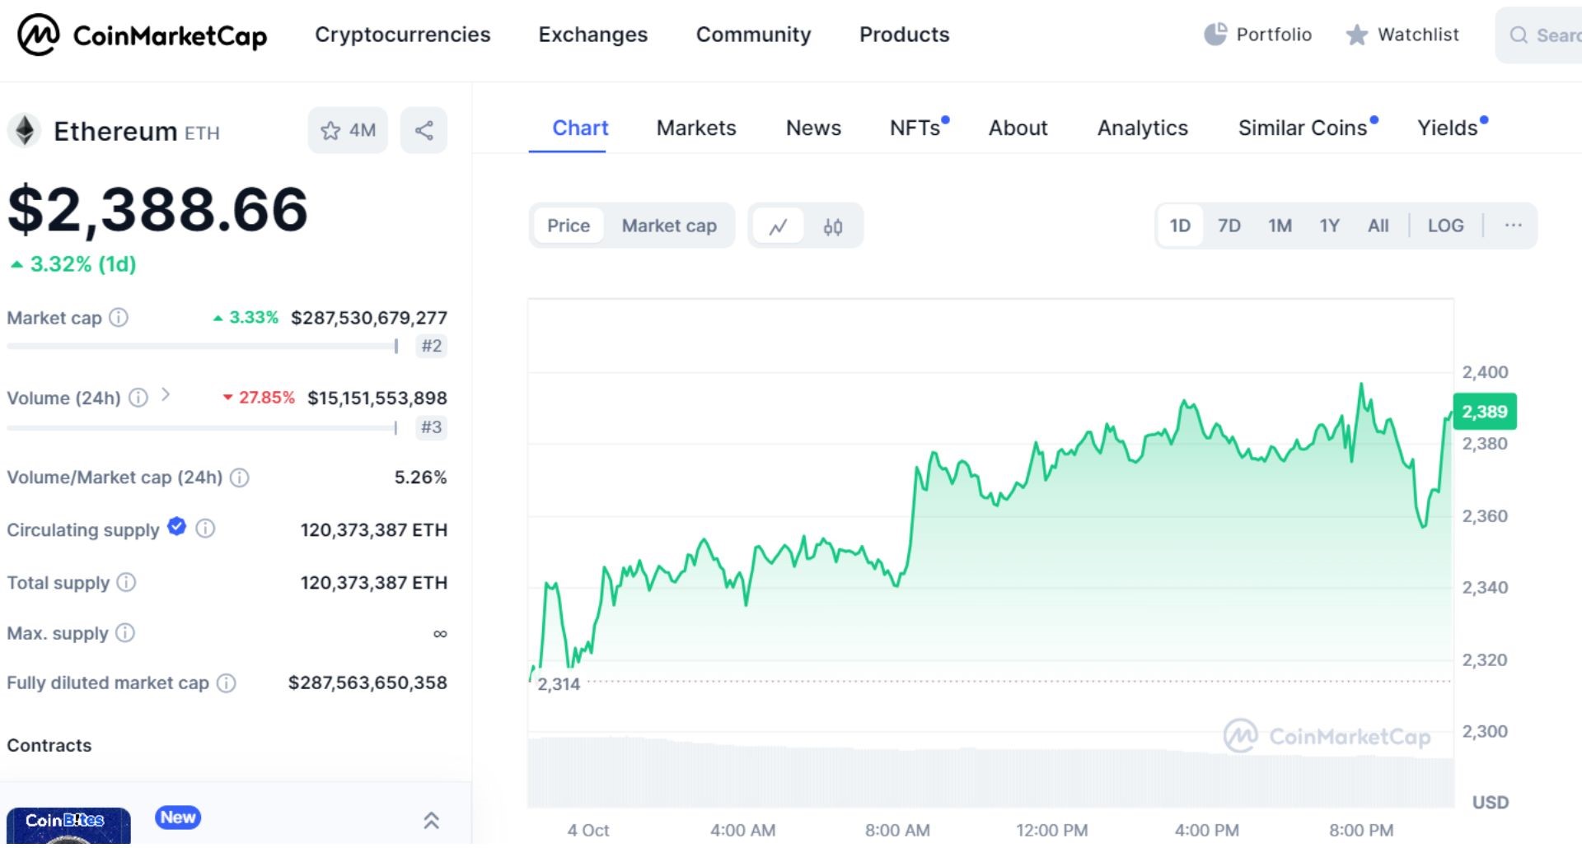Open the Market cap info icon
The width and height of the screenshot is (1582, 848).
(119, 317)
